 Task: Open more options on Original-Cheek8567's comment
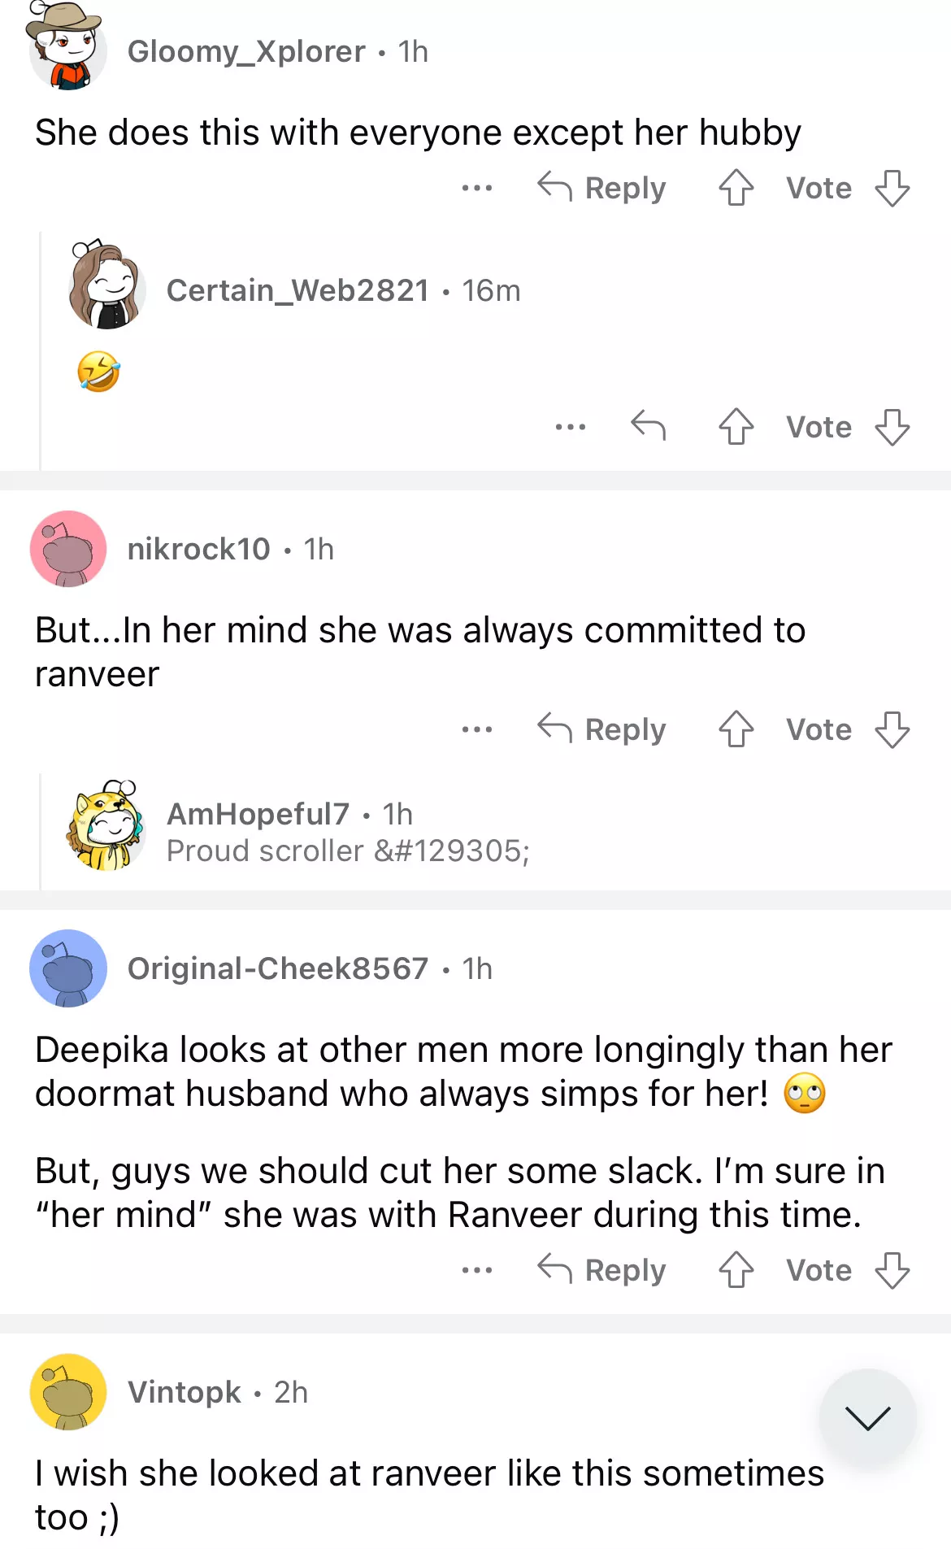click(476, 1270)
